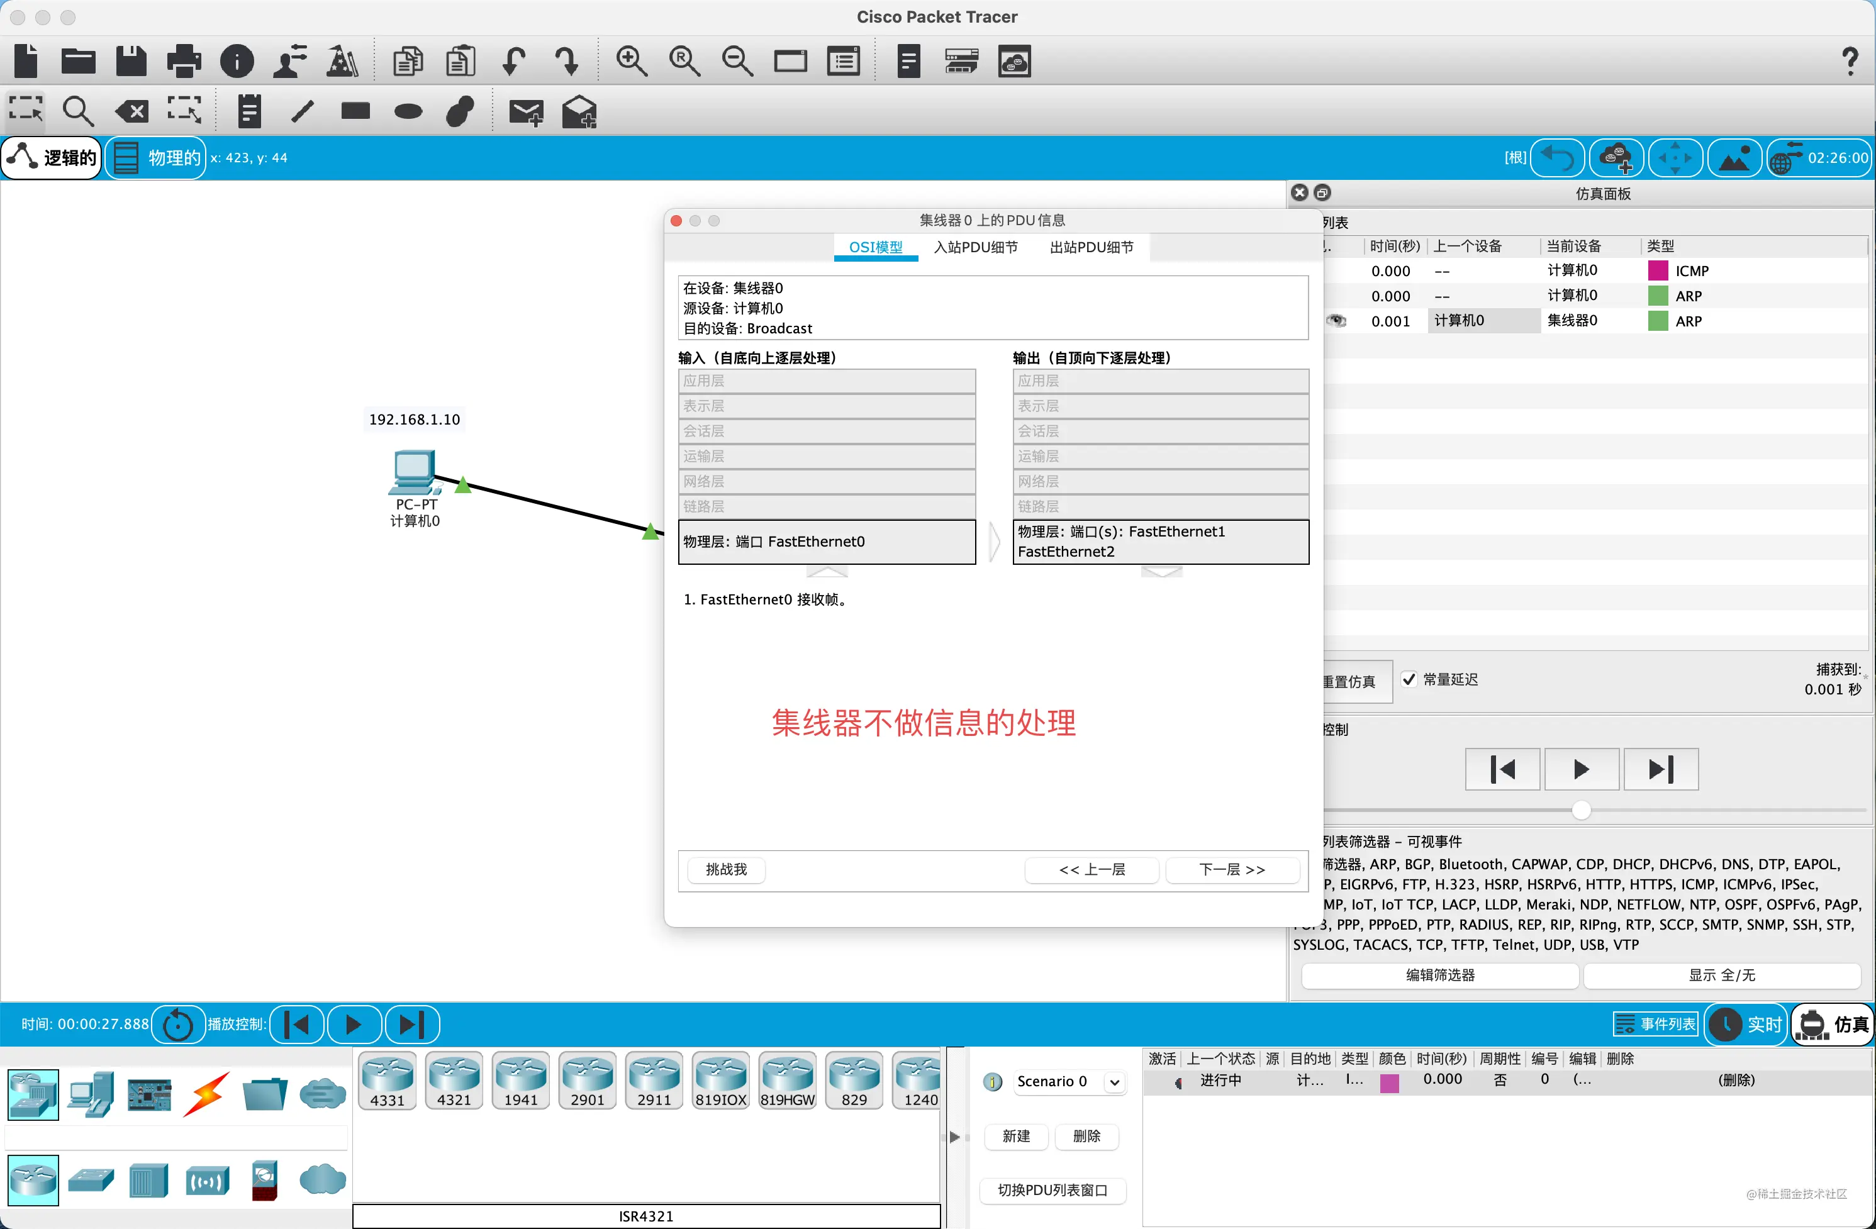
Task: Click the PC-PT computer on canvas
Action: [414, 472]
